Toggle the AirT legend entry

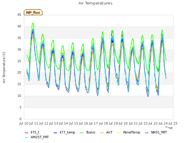pyautogui.click(x=106, y=132)
